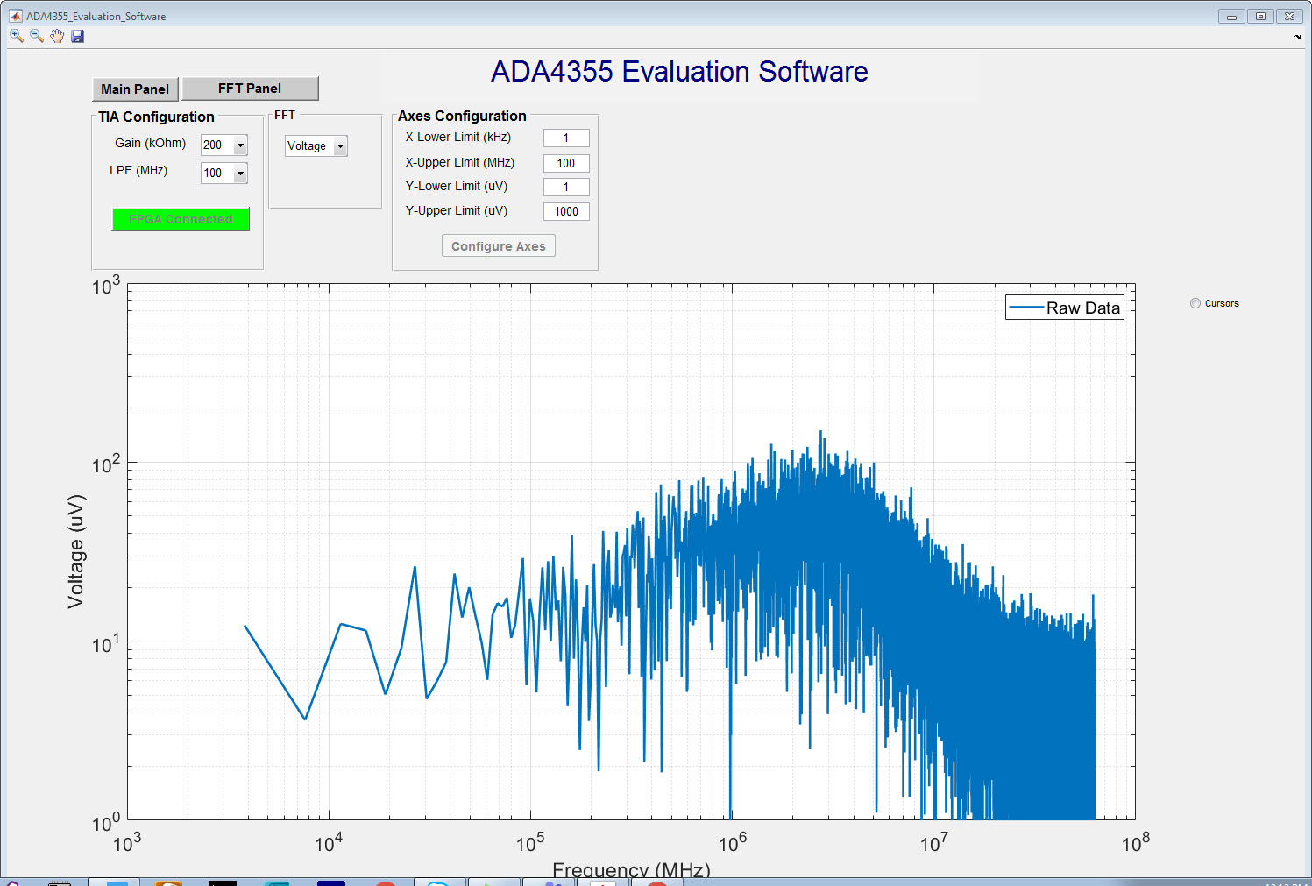Click the Raw Data legend entry
This screenshot has width=1312, height=886.
(1065, 308)
